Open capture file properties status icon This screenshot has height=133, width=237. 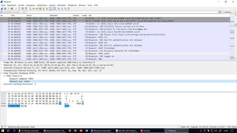(x=5, y=127)
